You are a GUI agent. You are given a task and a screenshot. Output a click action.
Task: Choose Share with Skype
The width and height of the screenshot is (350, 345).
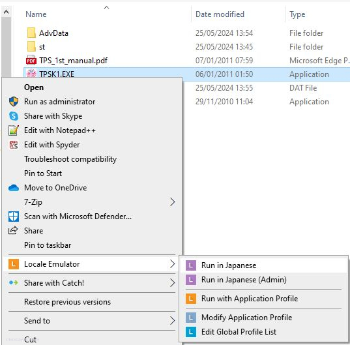[x=92, y=116]
